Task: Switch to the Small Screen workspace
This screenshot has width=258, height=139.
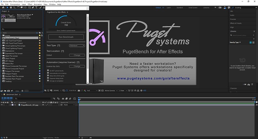Action: click(193, 8)
